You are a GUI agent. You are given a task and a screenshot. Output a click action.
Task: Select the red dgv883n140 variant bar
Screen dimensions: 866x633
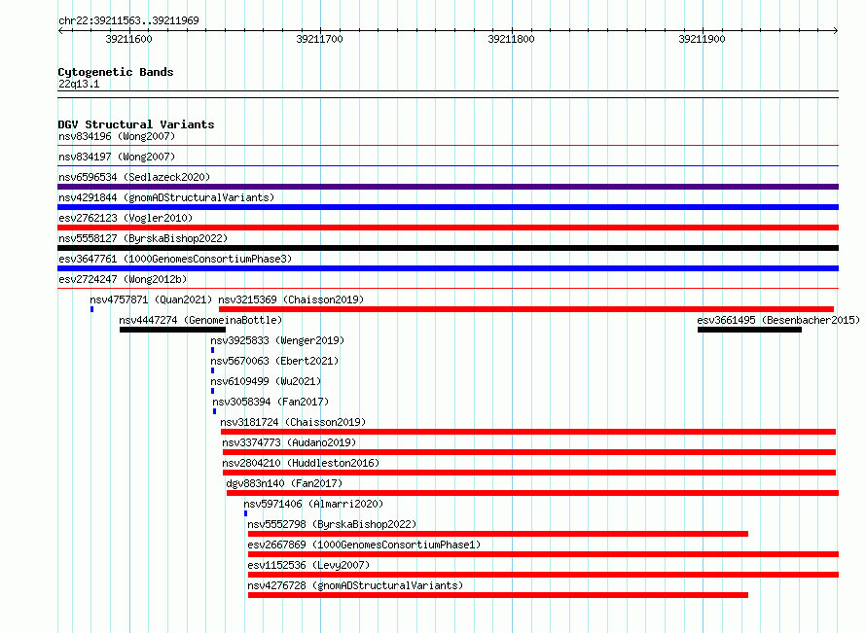(x=532, y=493)
